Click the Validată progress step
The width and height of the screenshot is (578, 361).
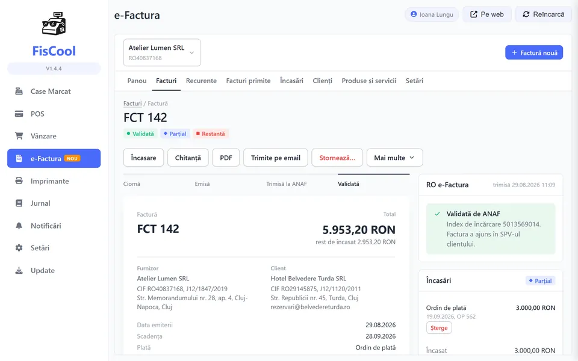click(349, 184)
